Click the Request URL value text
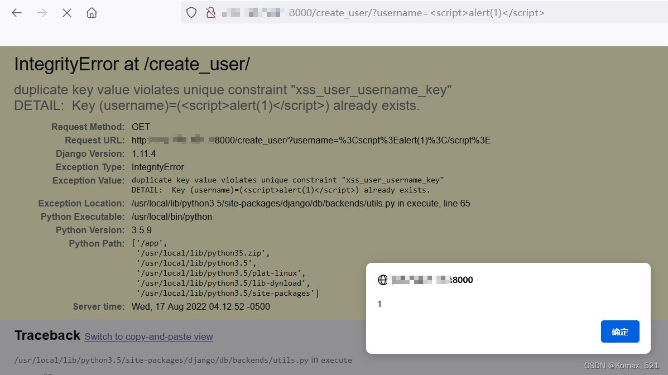This screenshot has height=375, width=668. tap(311, 140)
